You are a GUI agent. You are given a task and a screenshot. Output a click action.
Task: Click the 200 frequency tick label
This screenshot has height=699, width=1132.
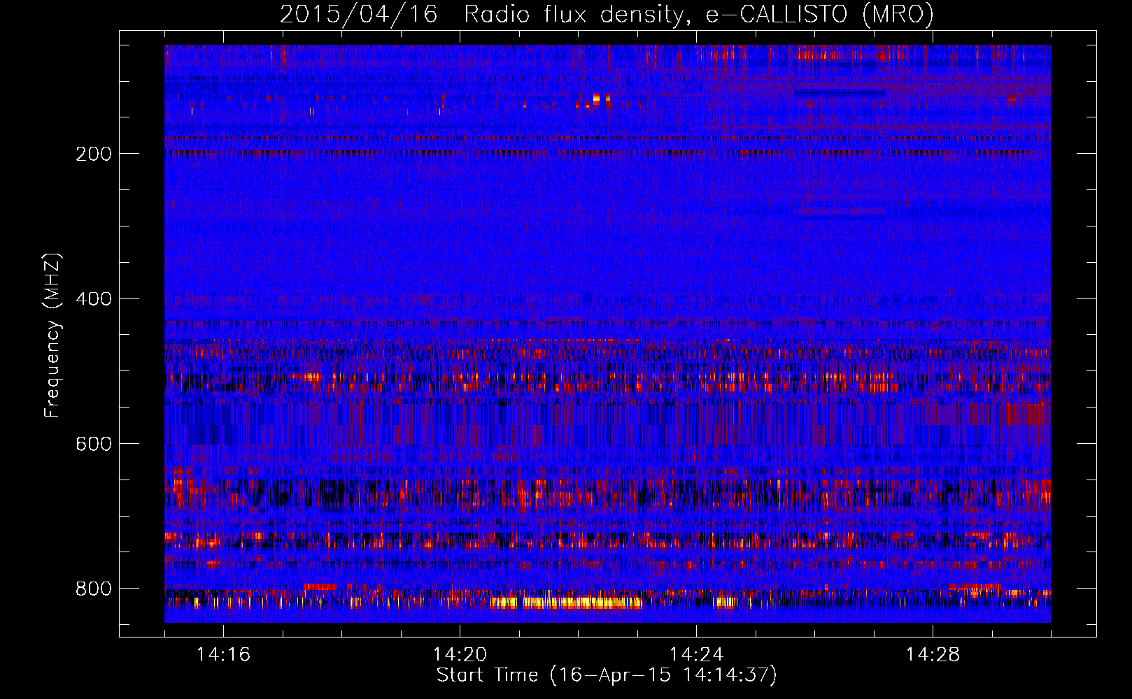(x=94, y=154)
